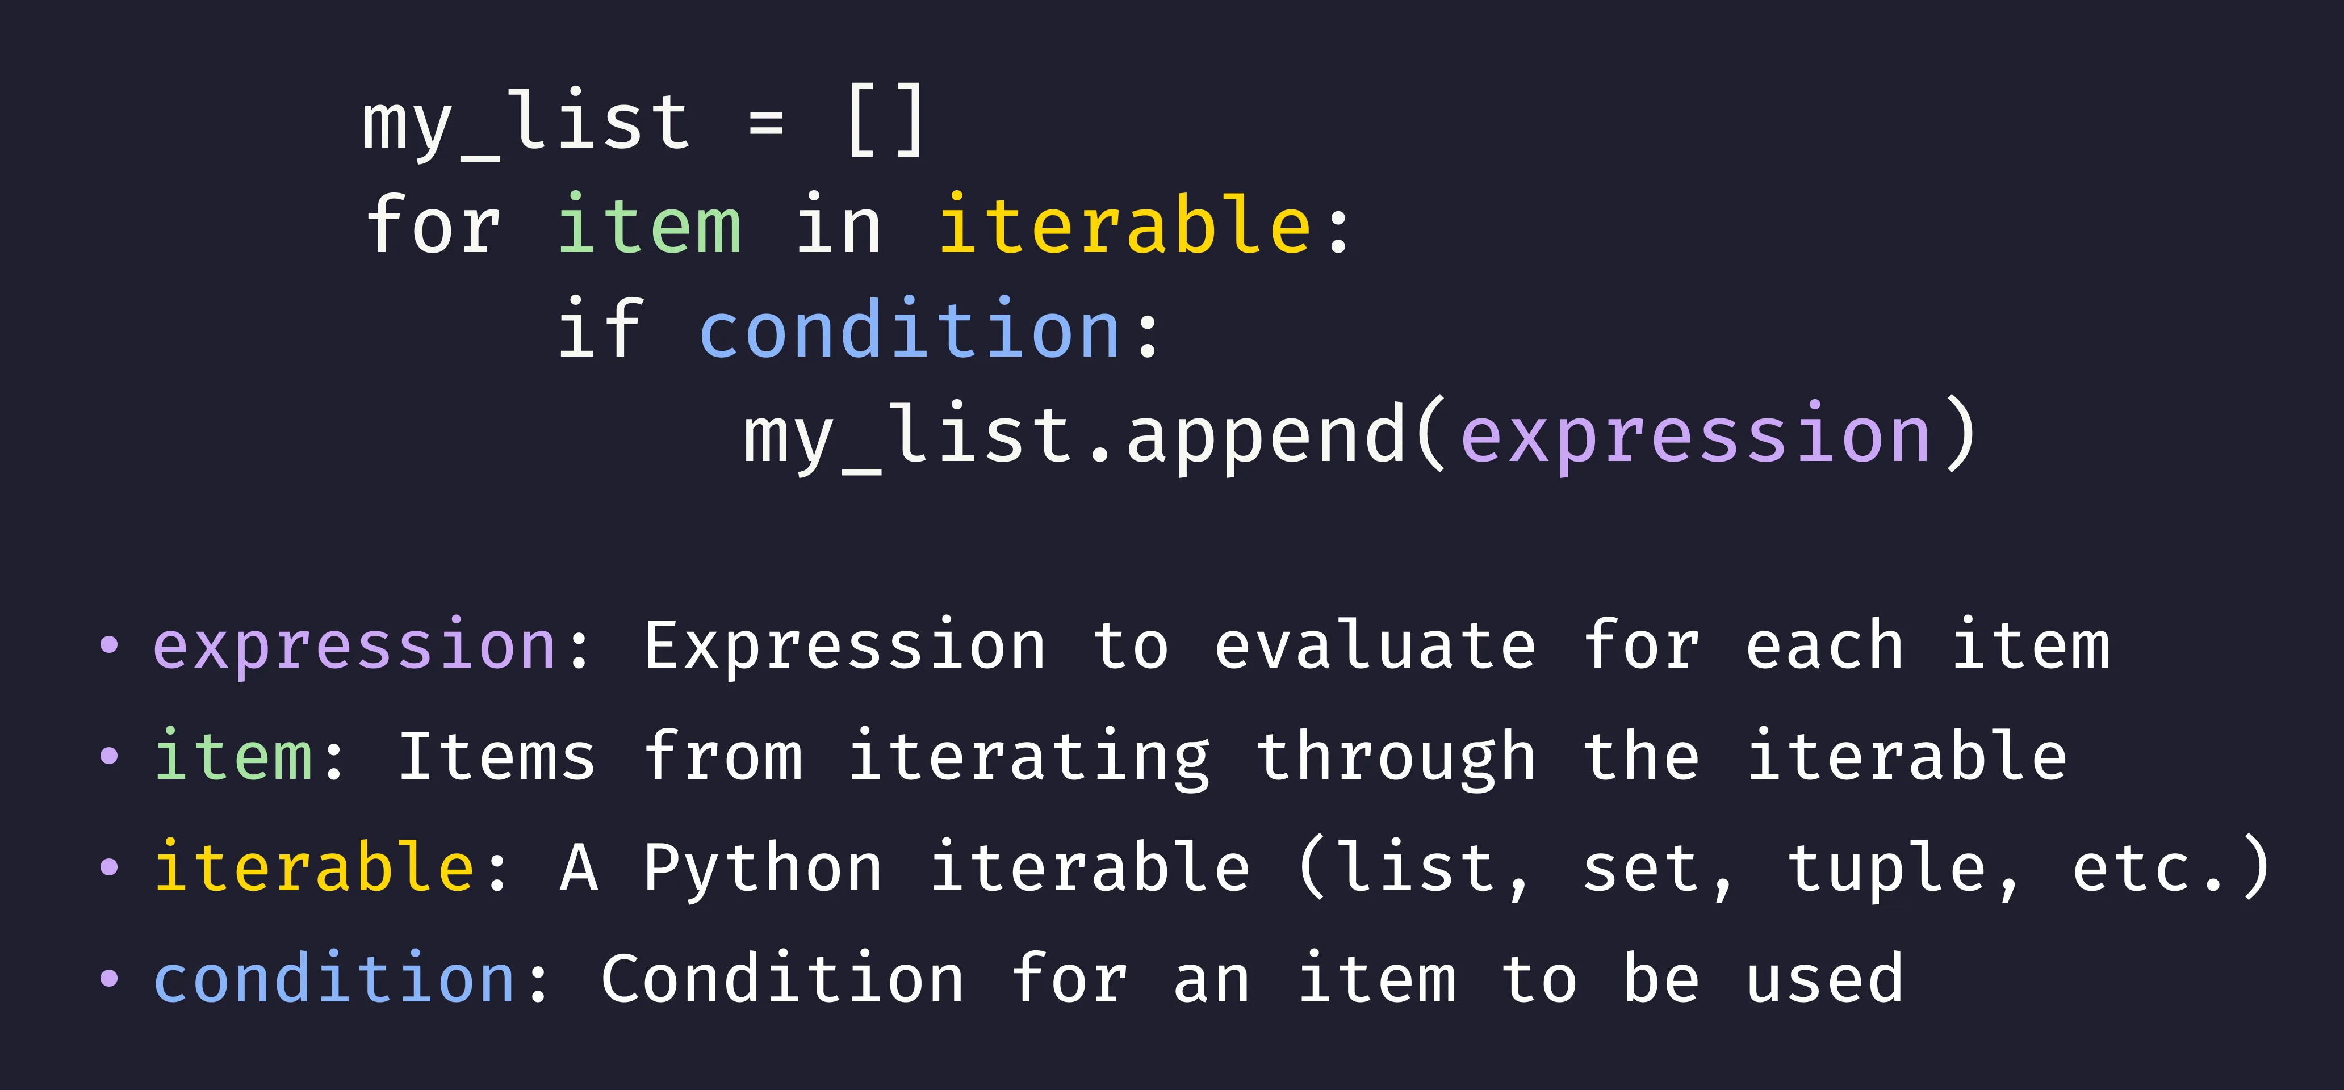2344x1090 pixels.
Task: Click the text 'Condition for an item to be used'
Action: 1252,978
